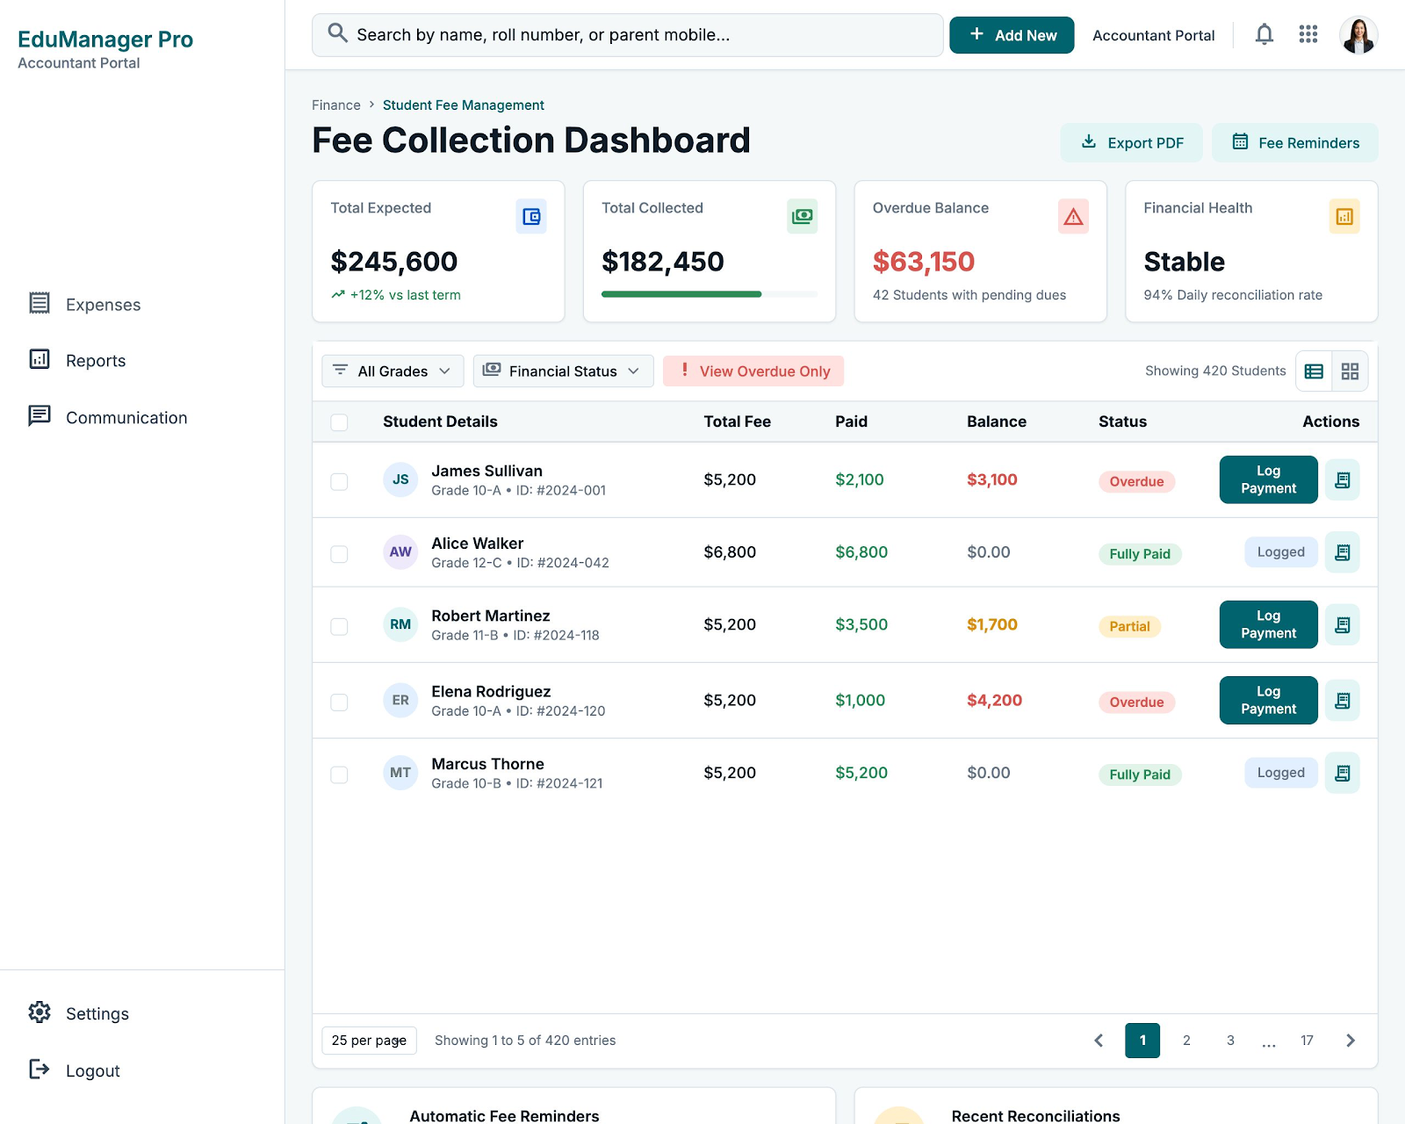Toggle the select-all header checkbox
The image size is (1405, 1124).
(x=339, y=422)
